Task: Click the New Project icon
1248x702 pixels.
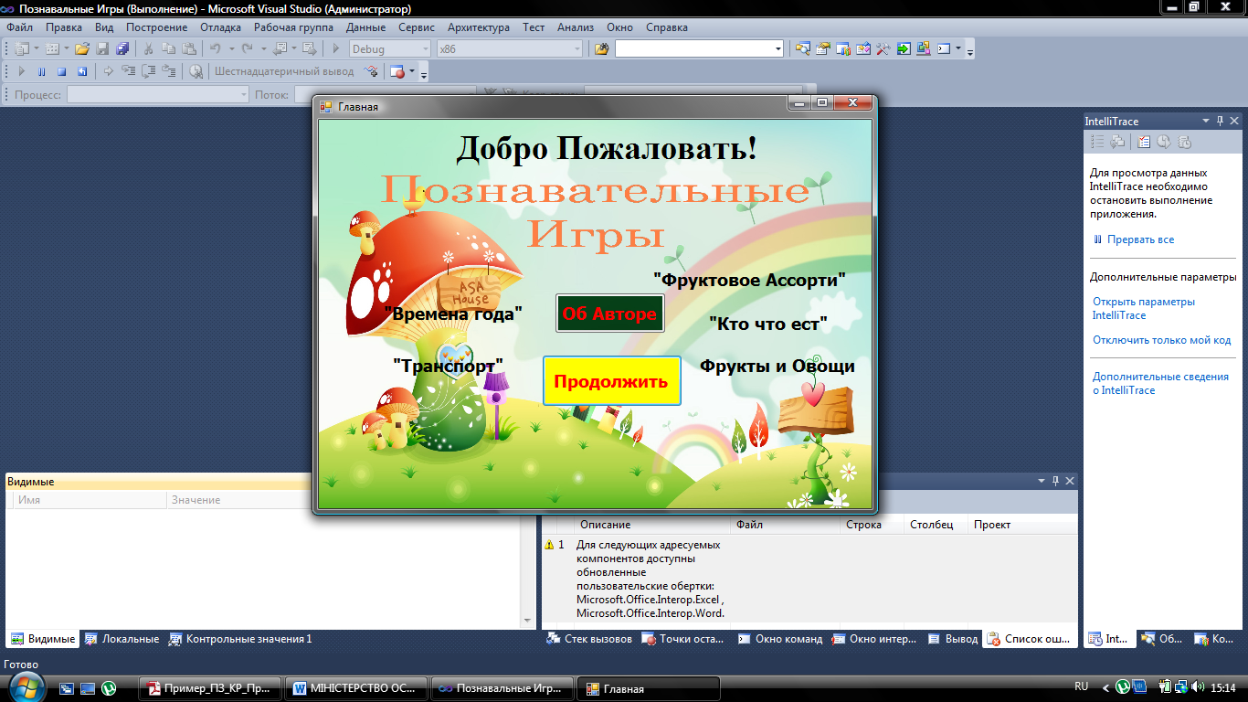Action: click(22, 48)
